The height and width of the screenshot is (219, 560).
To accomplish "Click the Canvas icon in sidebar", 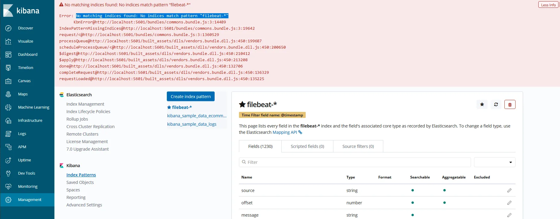I will click(x=8, y=81).
